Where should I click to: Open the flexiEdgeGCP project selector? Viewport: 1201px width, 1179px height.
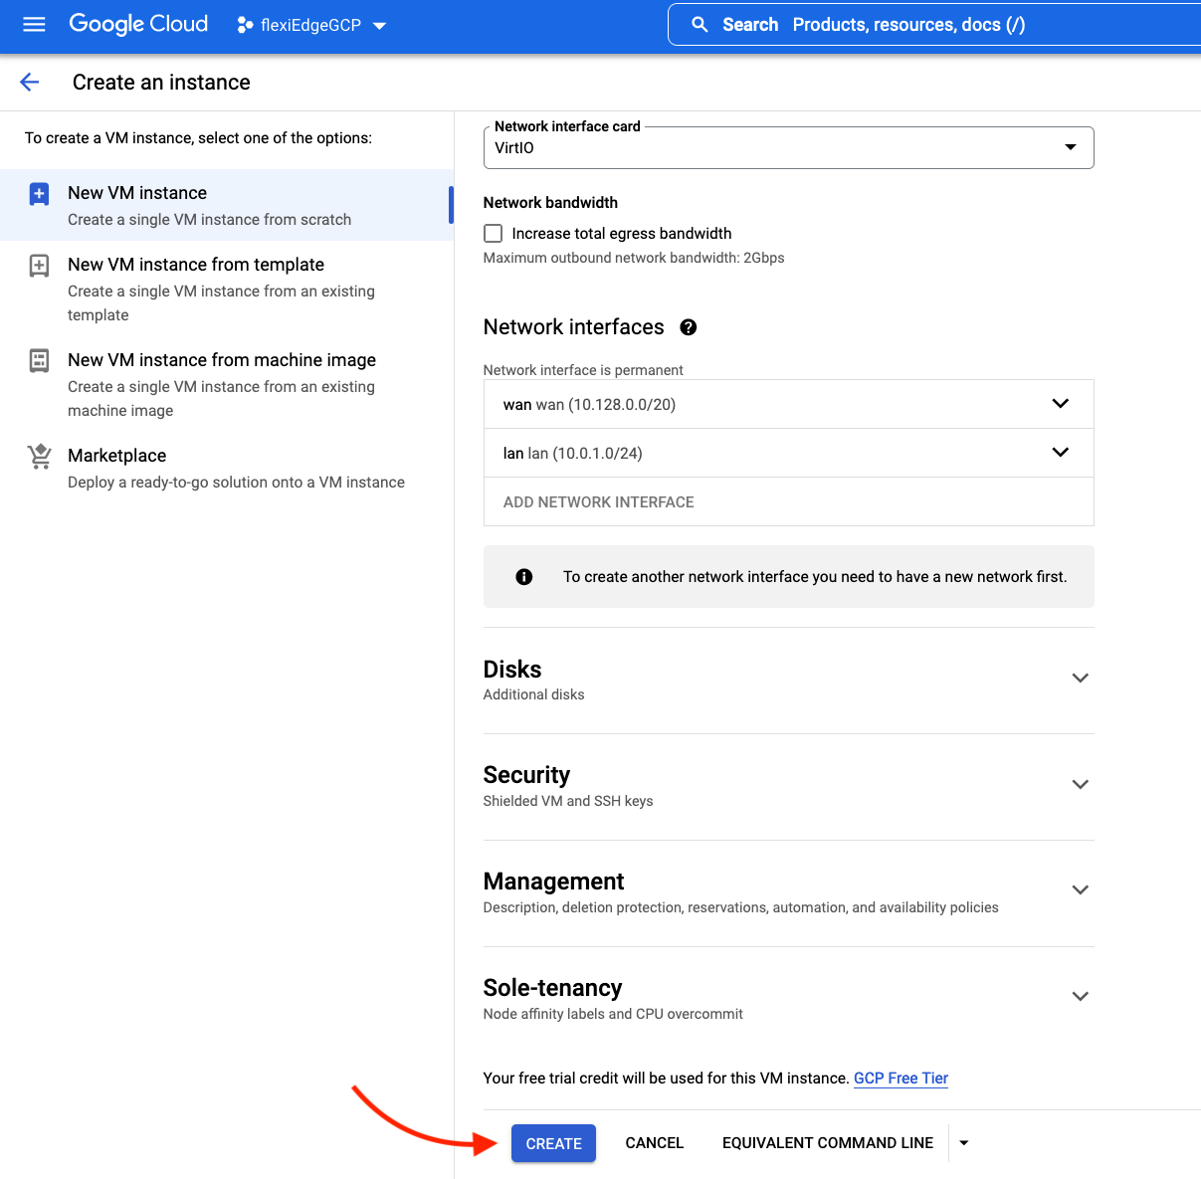(x=311, y=25)
